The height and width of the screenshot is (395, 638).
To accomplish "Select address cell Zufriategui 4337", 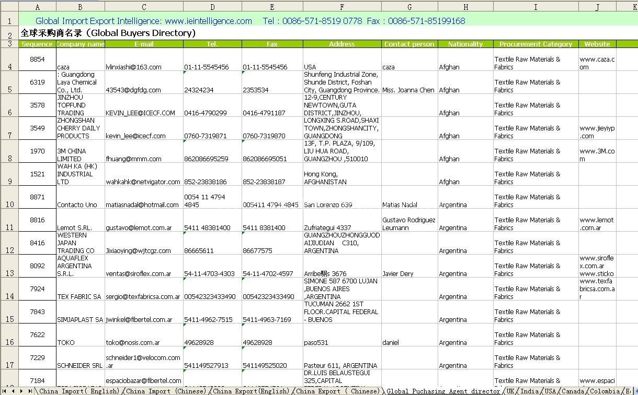I will [x=342, y=220].
